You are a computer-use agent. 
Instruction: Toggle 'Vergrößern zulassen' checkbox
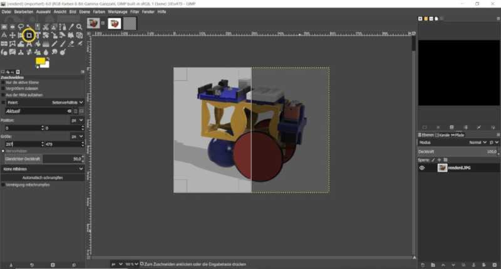(3, 88)
